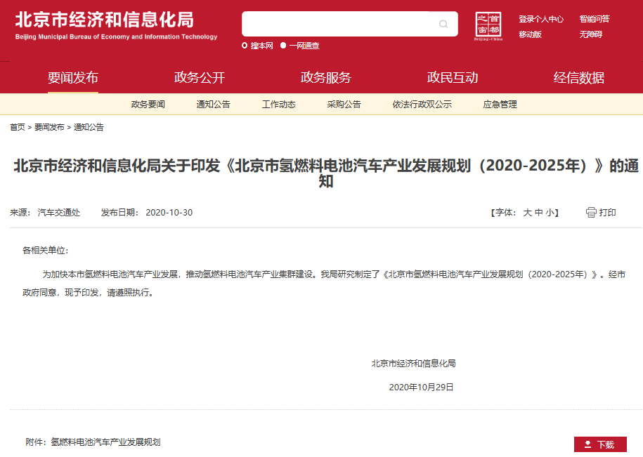Open the 氢燃料电池汽车产业发展规划 attachment

tap(105, 442)
